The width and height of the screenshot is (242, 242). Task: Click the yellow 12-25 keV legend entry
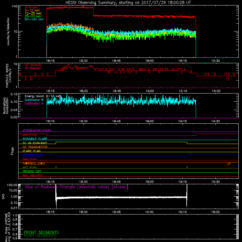pyautogui.click(x=33, y=13)
